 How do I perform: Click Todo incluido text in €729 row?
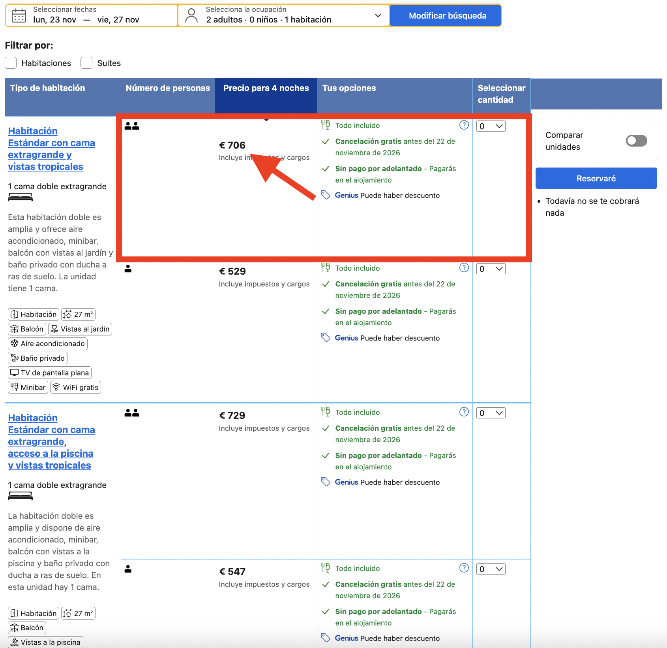click(x=358, y=413)
